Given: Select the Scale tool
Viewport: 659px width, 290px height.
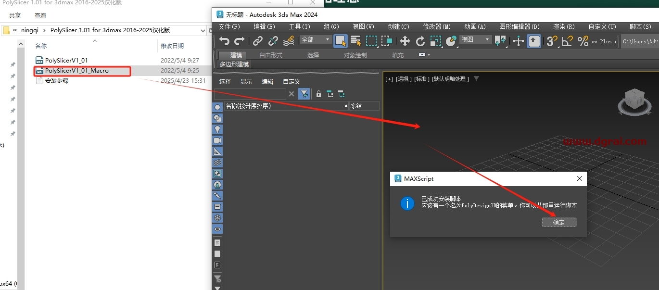Looking at the screenshot, I should click(436, 41).
